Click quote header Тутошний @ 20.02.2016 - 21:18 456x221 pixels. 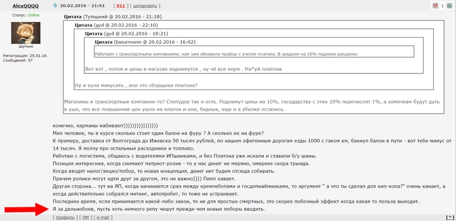coord(112,17)
